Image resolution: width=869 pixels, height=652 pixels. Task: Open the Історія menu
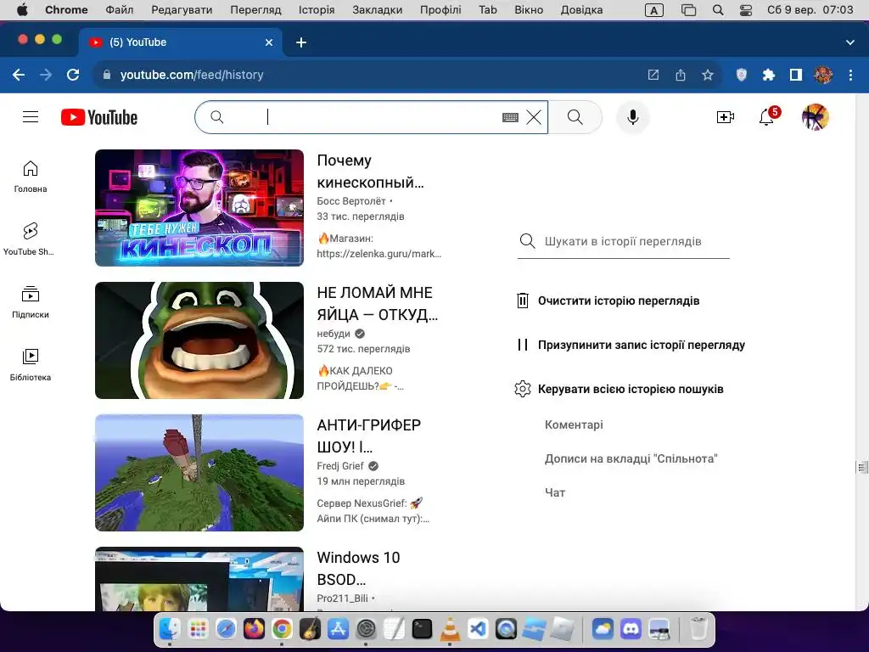[317, 10]
